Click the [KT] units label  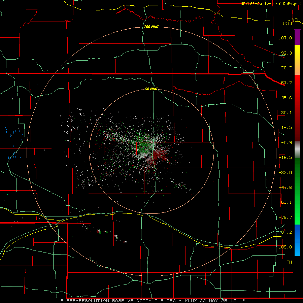(x=288, y=23)
